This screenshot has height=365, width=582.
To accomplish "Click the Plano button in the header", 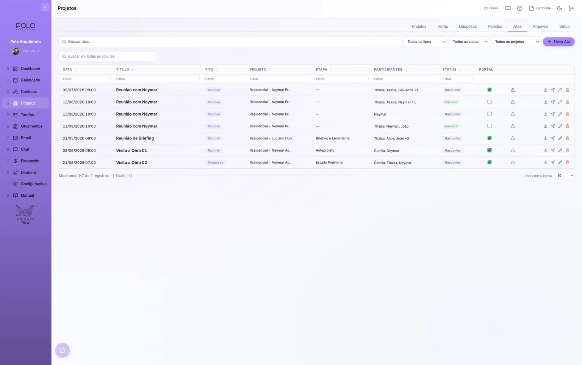I will [491, 8].
